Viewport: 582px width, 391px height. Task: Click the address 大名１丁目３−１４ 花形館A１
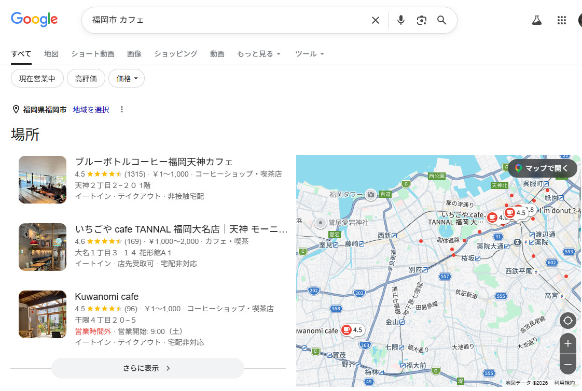[x=123, y=253]
